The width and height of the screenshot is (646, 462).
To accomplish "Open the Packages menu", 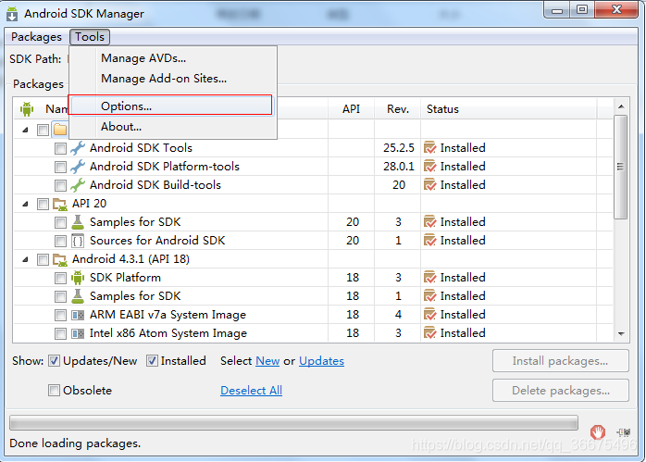I will click(x=36, y=37).
